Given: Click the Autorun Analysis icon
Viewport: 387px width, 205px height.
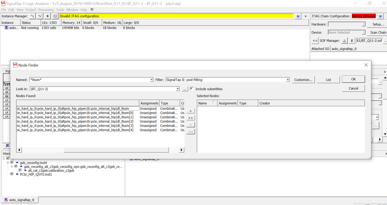Looking at the screenshot, I should 40,16.
